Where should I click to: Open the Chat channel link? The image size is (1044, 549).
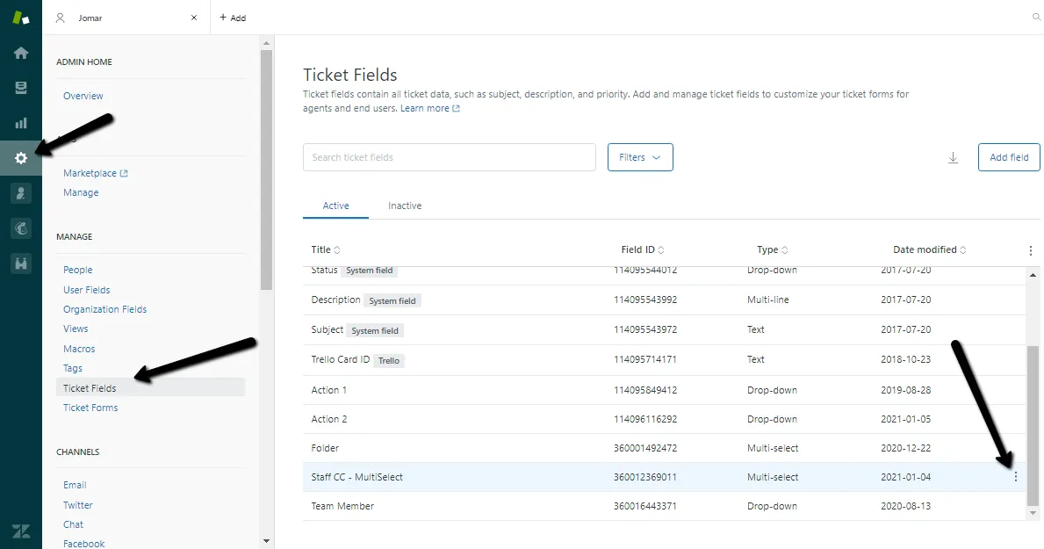(x=73, y=524)
